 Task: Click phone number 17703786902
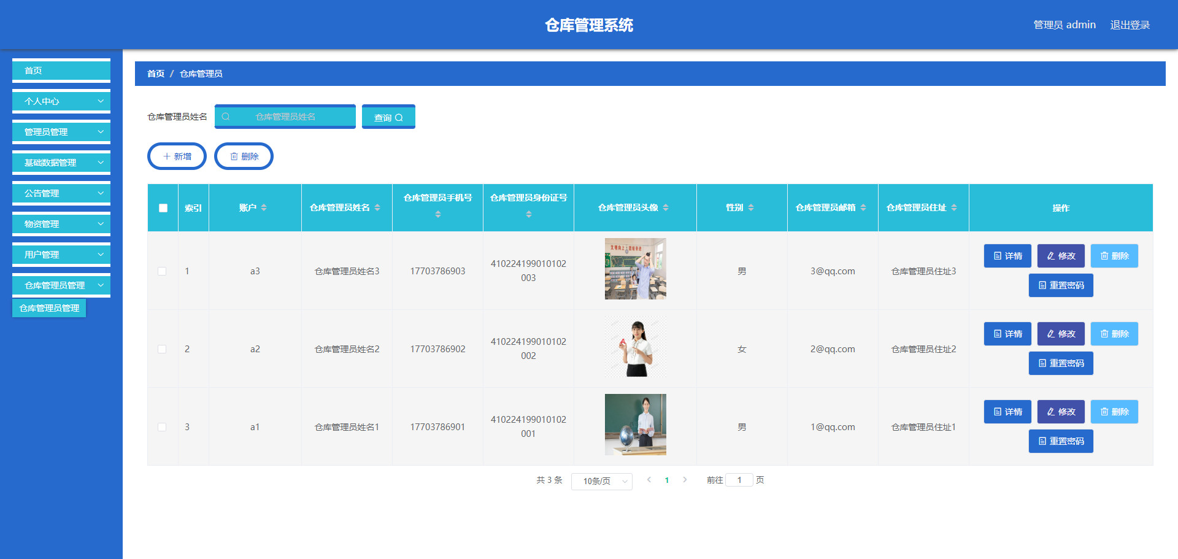(437, 349)
